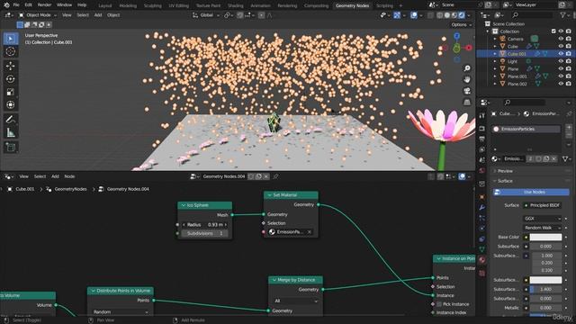576x324 pixels.
Task: Select the Select Box tool in viewport toolbar
Action: point(11,39)
